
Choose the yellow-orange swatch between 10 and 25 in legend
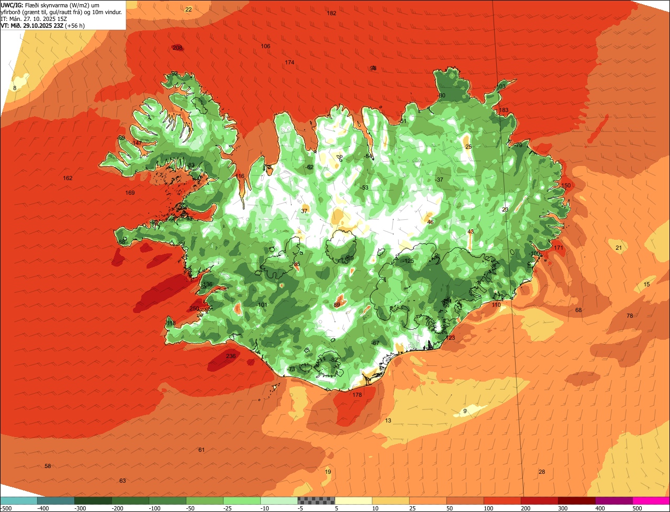[x=390, y=500]
